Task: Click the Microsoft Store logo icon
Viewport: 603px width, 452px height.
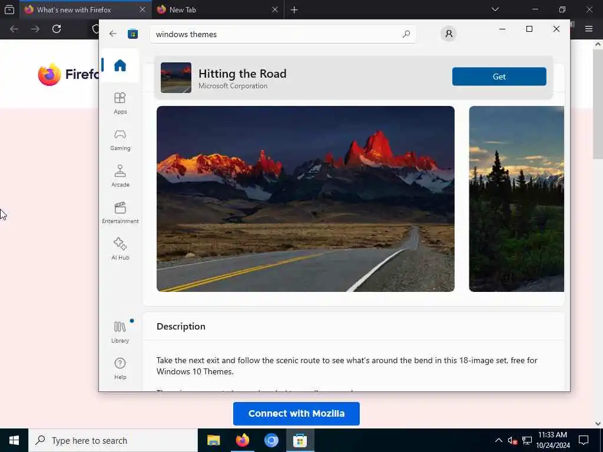Action: (x=132, y=34)
